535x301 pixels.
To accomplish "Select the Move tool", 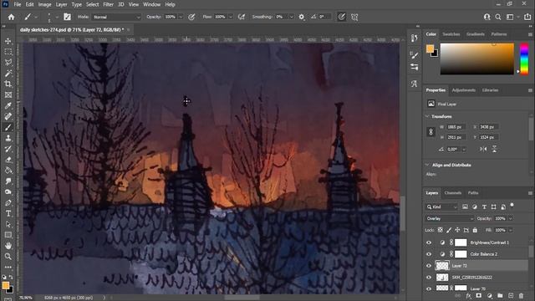I will click(8, 41).
